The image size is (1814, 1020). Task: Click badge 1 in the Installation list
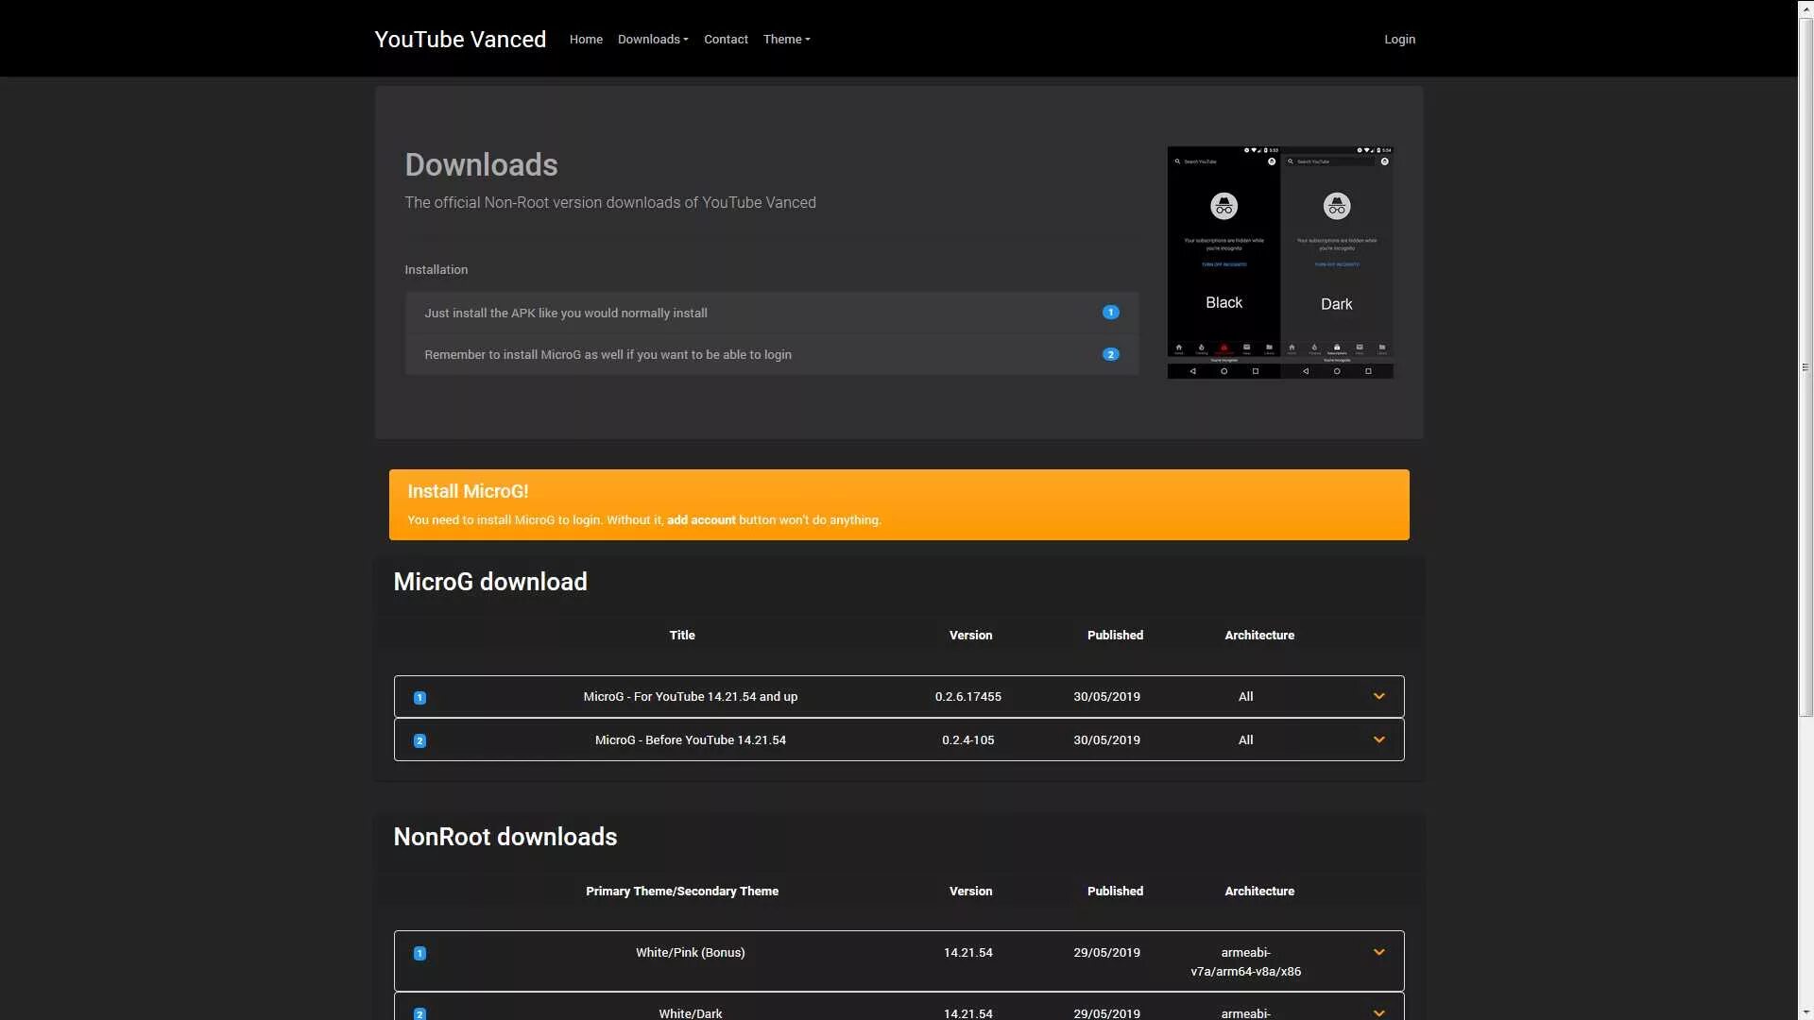pyautogui.click(x=1110, y=313)
